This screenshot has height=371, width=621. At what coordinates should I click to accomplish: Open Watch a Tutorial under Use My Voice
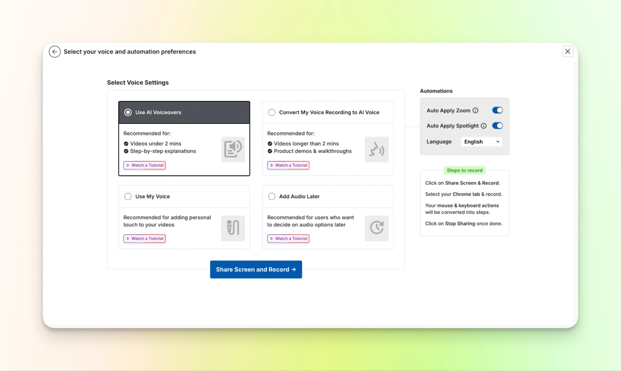tap(145, 239)
